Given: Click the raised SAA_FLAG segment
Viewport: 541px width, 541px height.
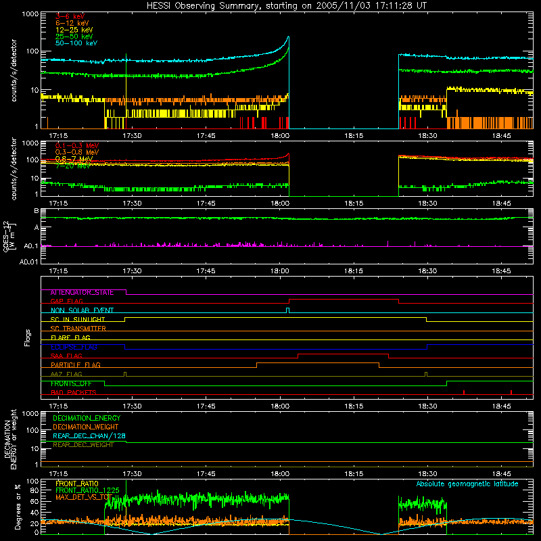Looking at the screenshot, I should tap(343, 354).
